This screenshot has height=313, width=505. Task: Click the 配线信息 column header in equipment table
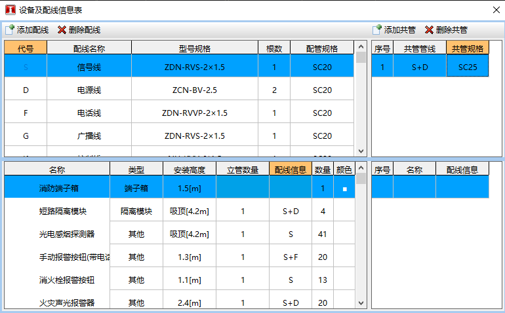click(x=291, y=170)
